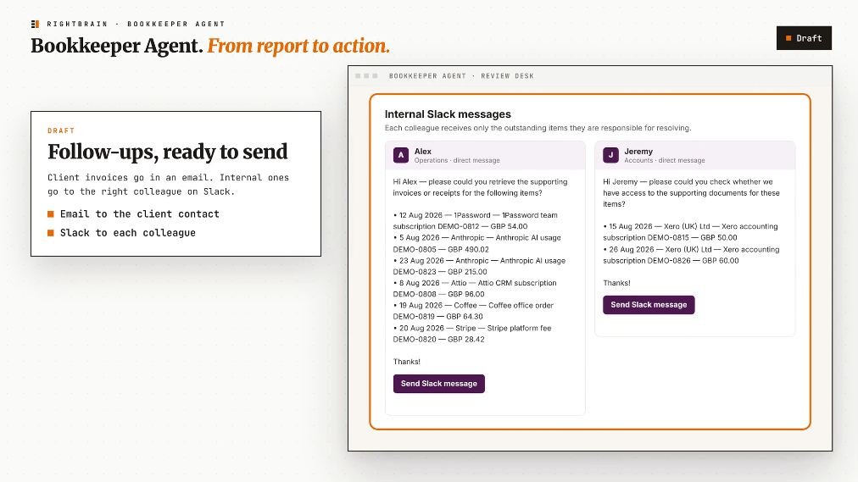Click the 'From report to action.' tagline
This screenshot has width=858, height=482.
(x=298, y=46)
